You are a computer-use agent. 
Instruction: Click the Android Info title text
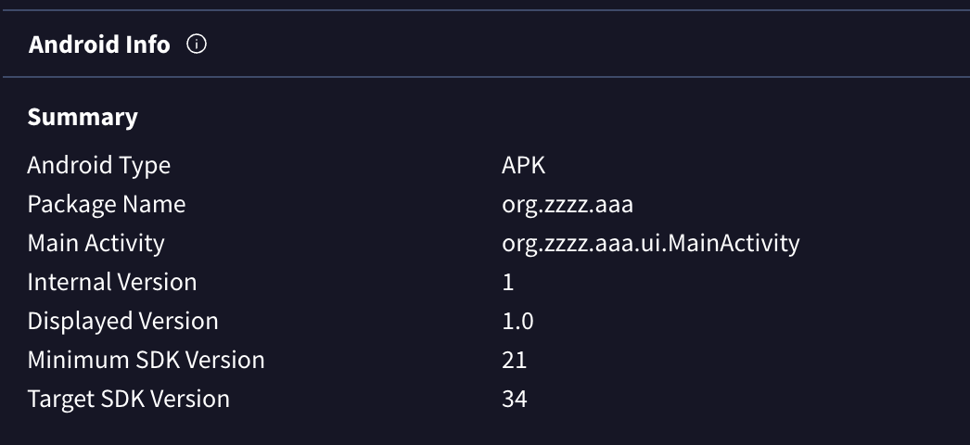[99, 44]
